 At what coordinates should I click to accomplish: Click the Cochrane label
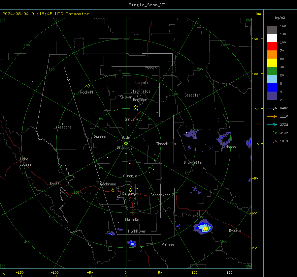pos(108,184)
